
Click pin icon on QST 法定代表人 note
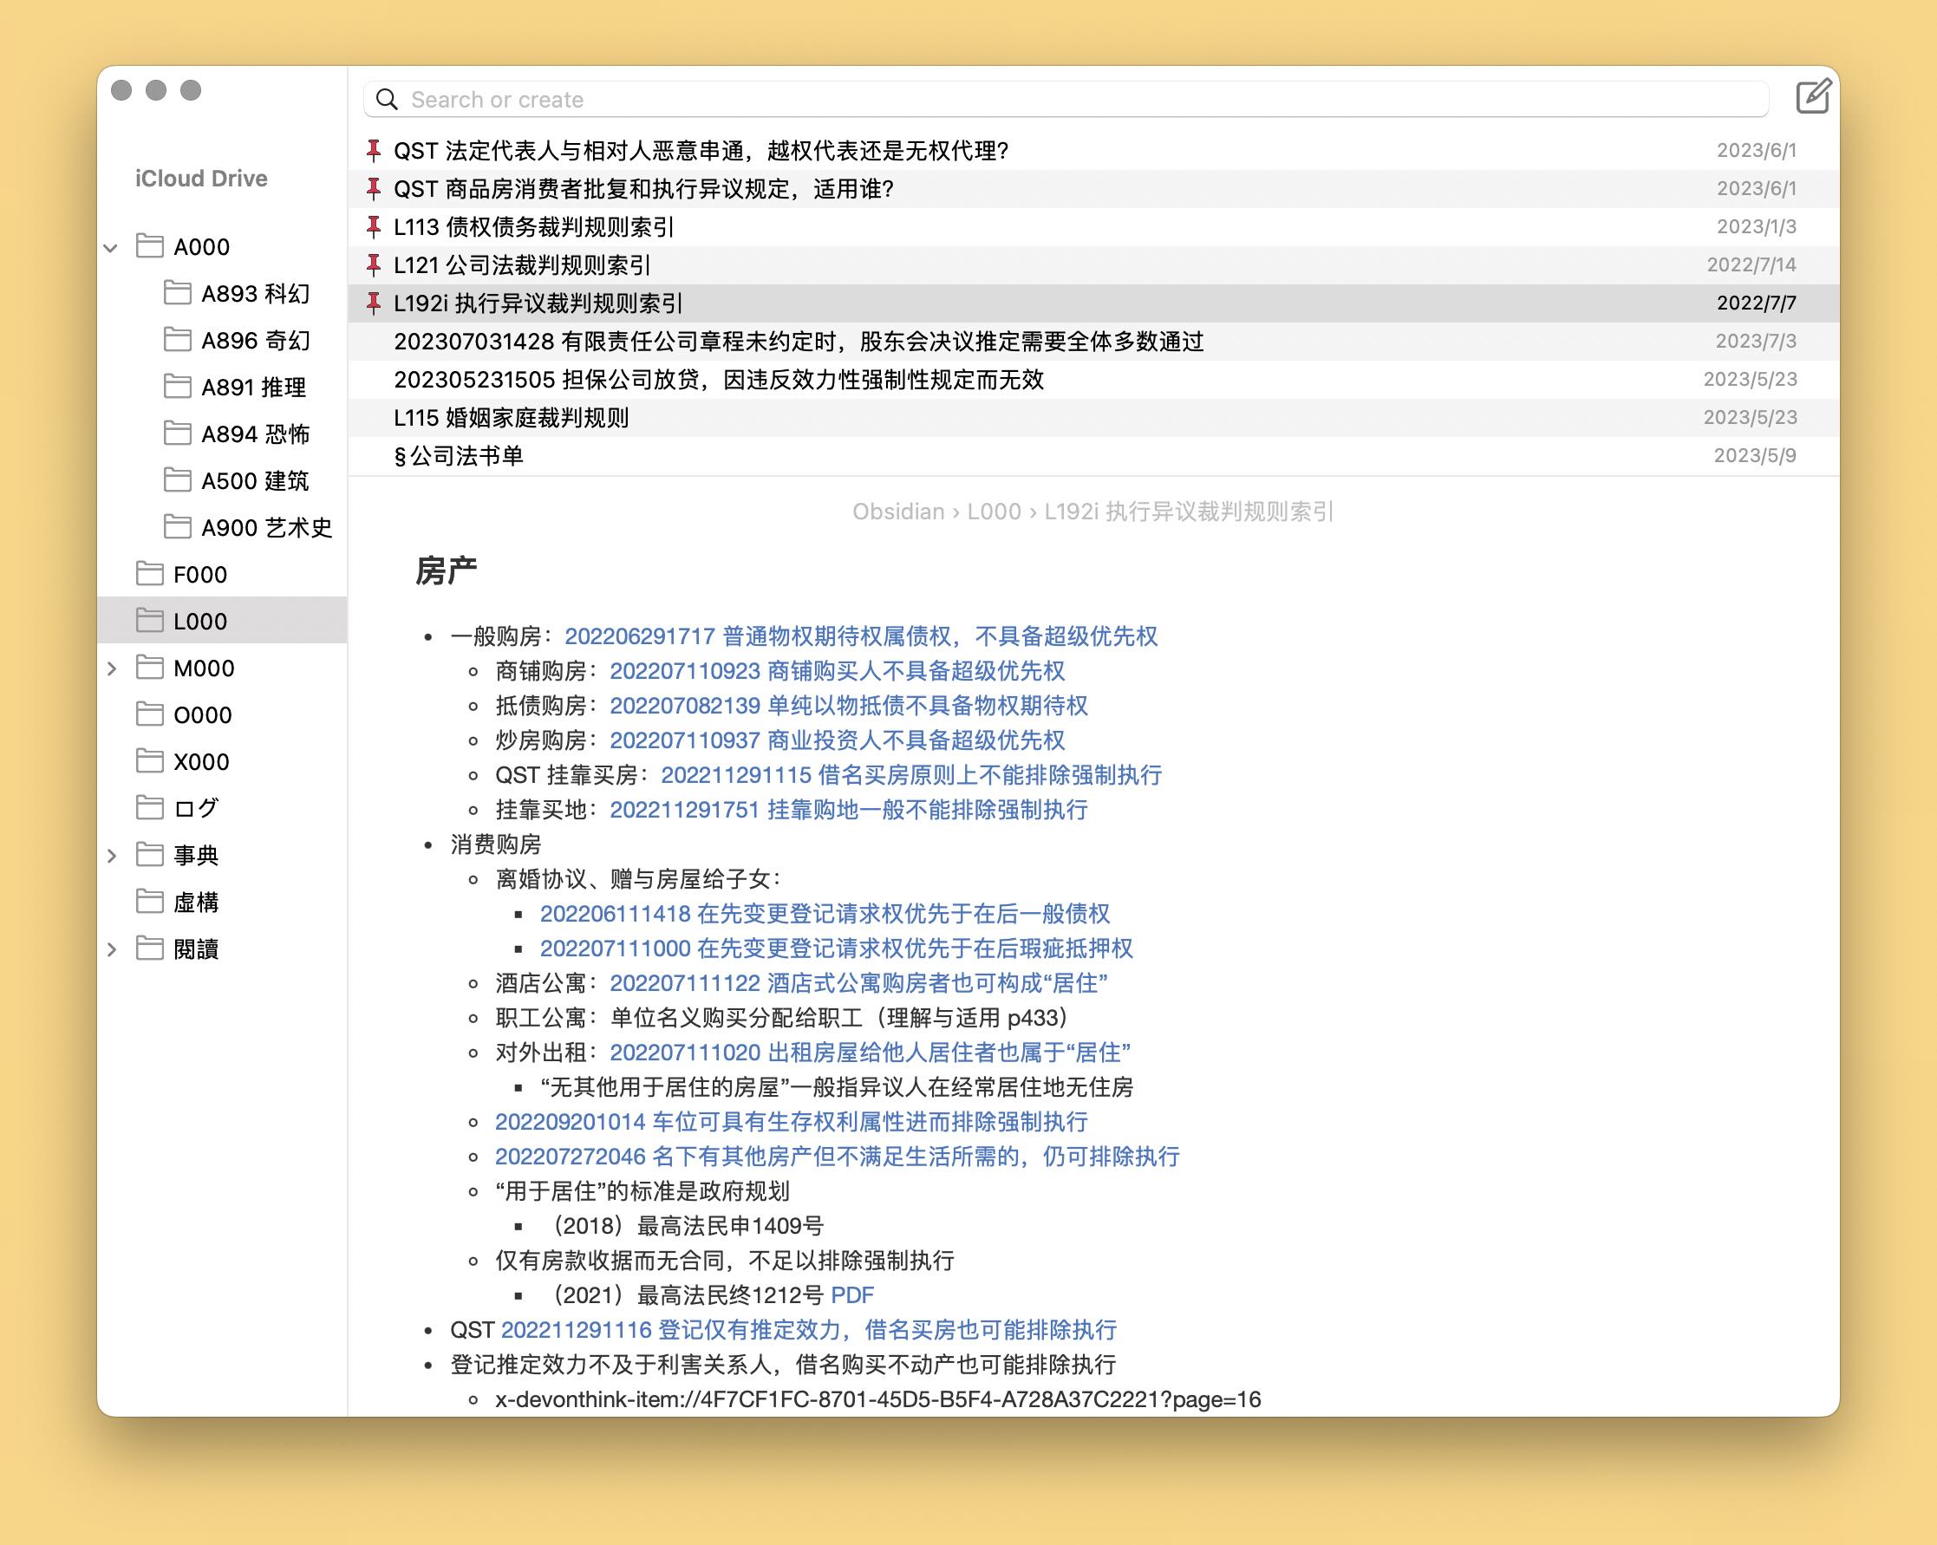(x=374, y=150)
